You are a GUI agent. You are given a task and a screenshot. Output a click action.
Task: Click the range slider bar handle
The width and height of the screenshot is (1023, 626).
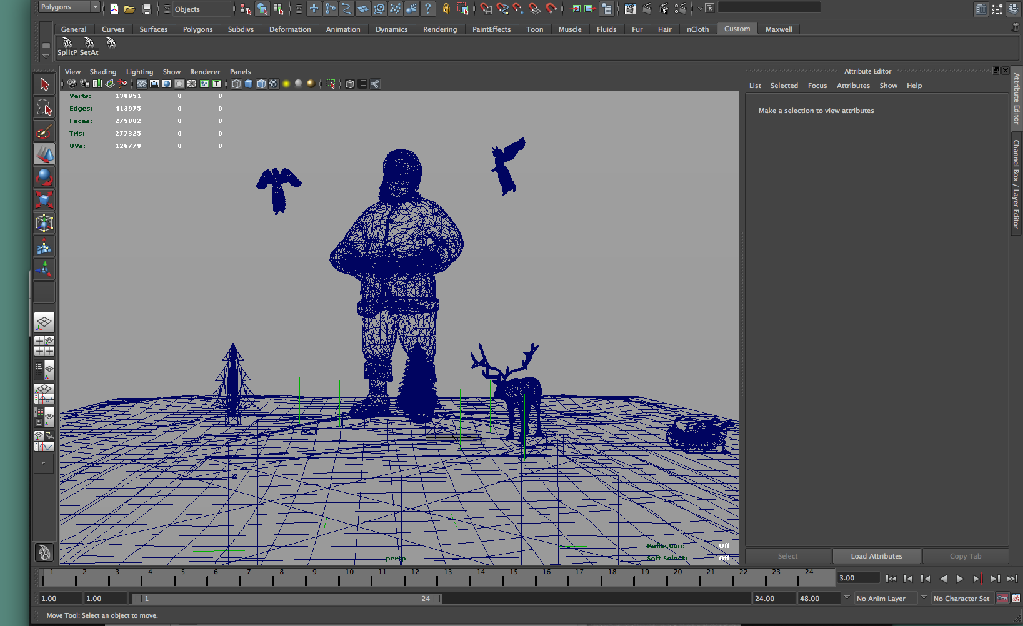pos(287,598)
